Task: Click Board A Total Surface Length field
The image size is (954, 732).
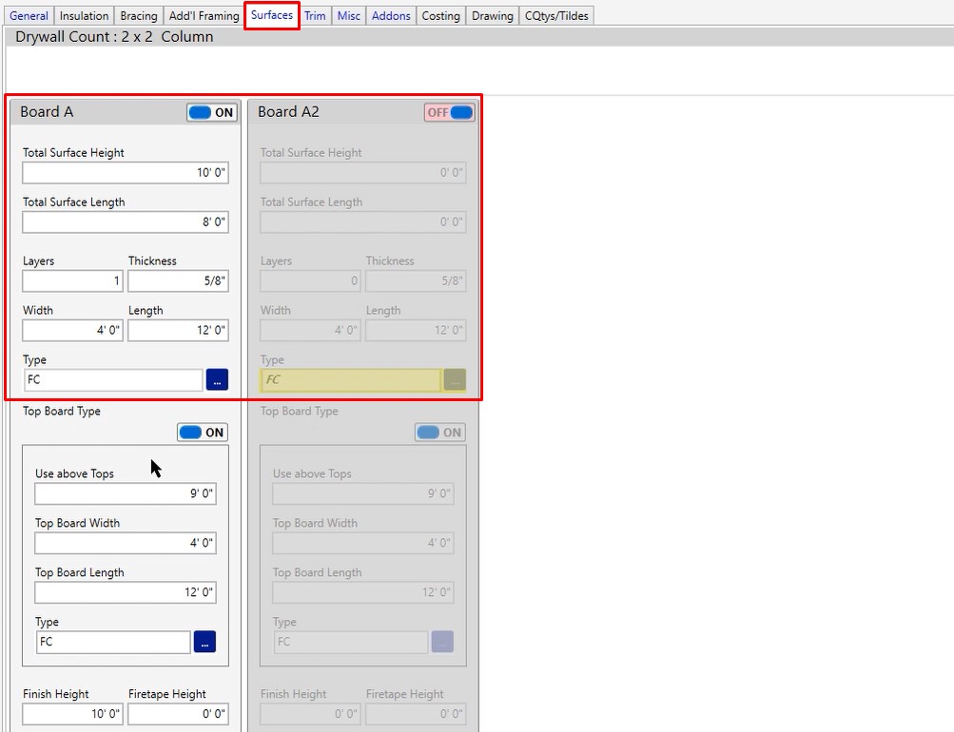Action: click(x=126, y=222)
